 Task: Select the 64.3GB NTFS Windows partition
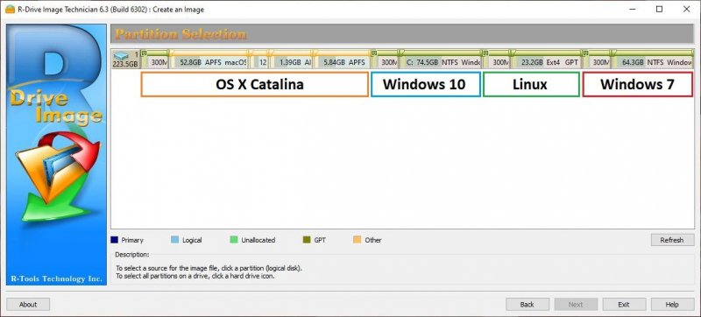pyautogui.click(x=652, y=60)
